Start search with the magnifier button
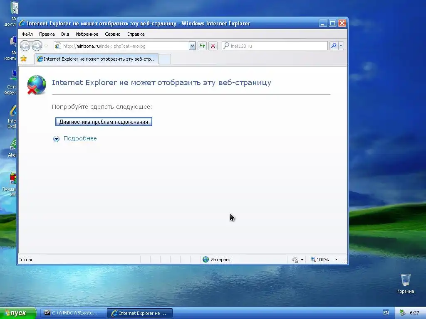426x319 pixels. pyautogui.click(x=334, y=46)
